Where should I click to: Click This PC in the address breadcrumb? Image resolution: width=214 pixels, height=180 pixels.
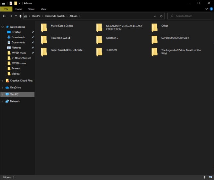tap(36, 16)
